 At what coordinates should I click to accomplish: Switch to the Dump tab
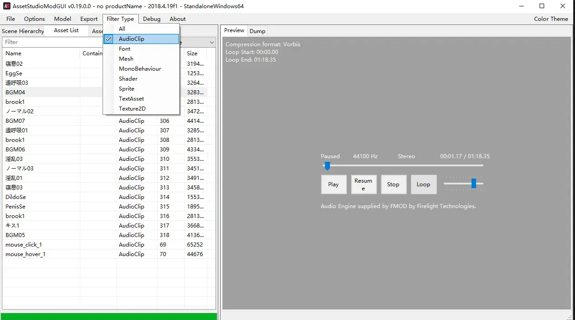257,31
